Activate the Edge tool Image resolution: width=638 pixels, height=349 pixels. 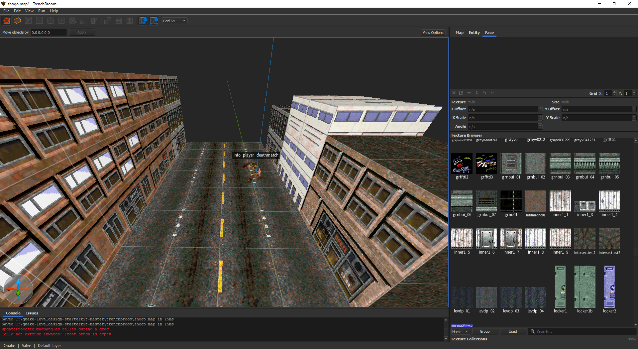point(51,21)
